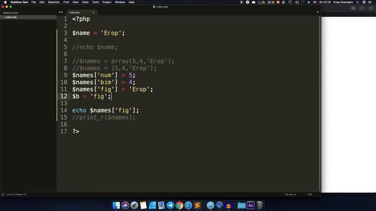Click the //print_r($names) comment
This screenshot has height=211, width=376.
(104, 117)
